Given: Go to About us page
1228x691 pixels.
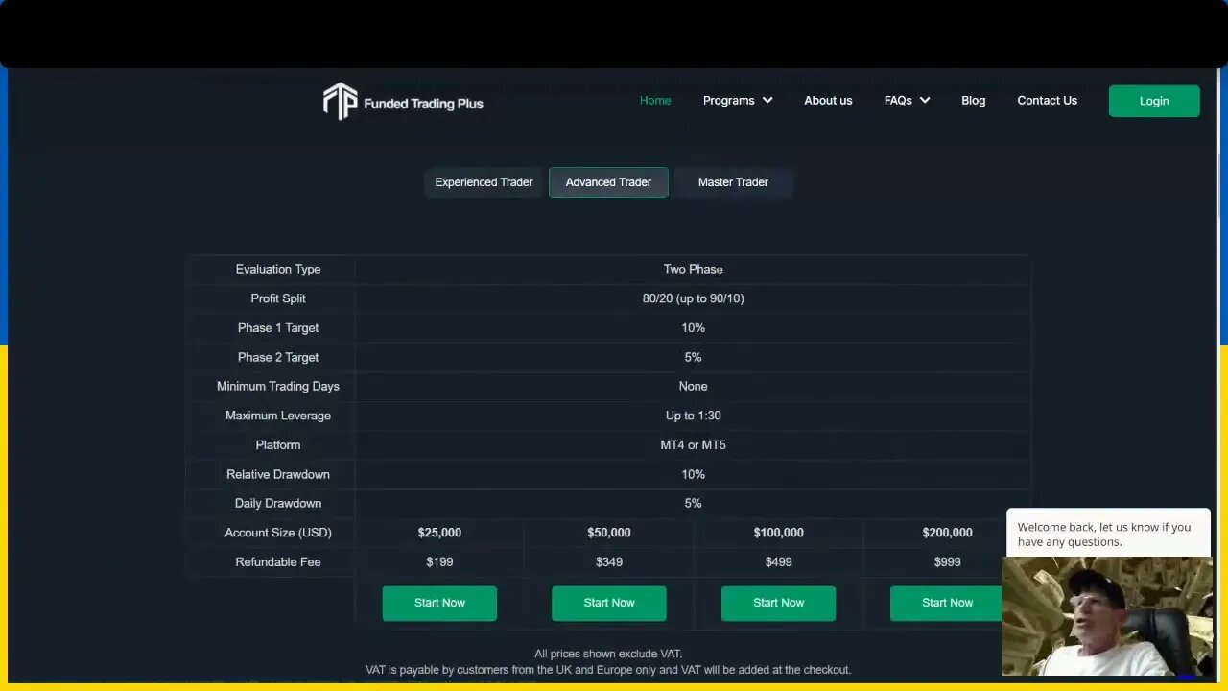Looking at the screenshot, I should click(828, 100).
